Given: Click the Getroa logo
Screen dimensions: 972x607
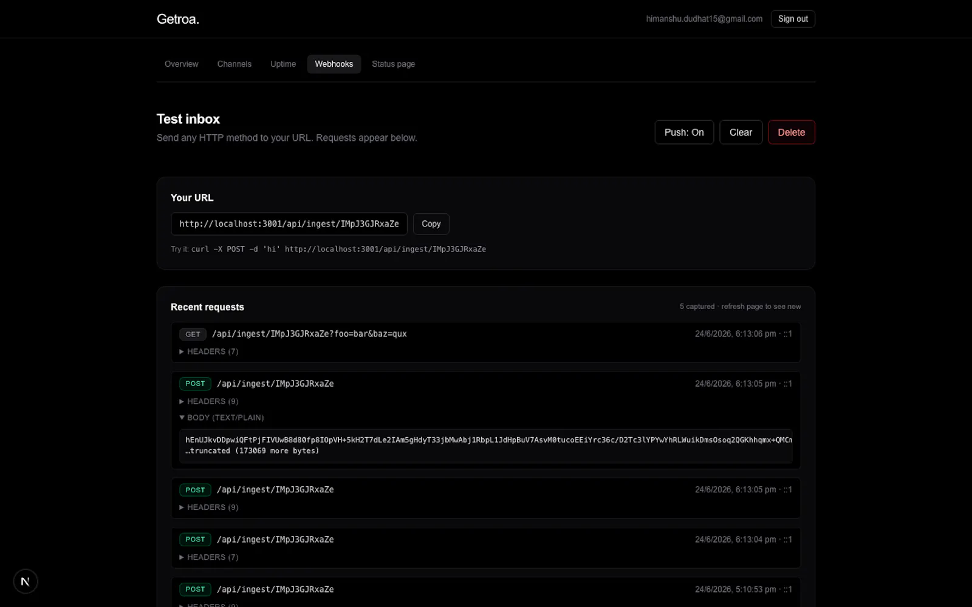Looking at the screenshot, I should [178, 19].
